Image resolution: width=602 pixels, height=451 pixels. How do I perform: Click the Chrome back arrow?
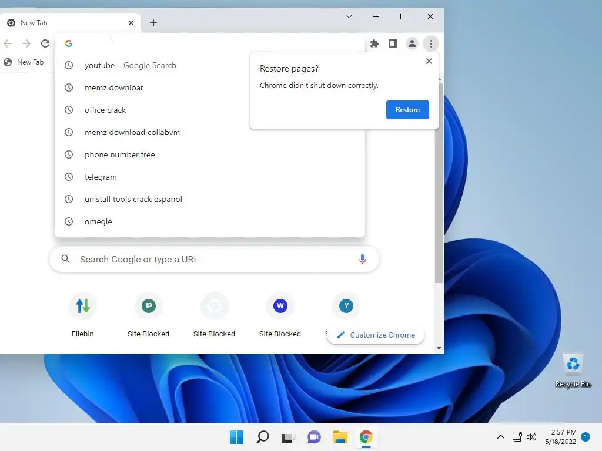pos(8,43)
